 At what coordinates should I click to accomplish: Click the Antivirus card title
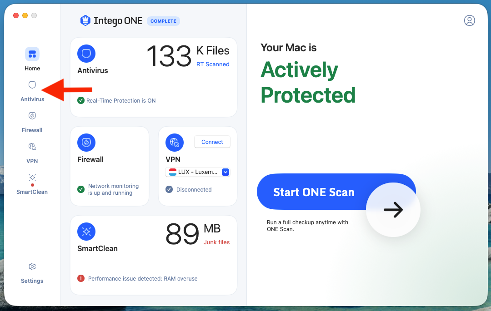(x=93, y=71)
